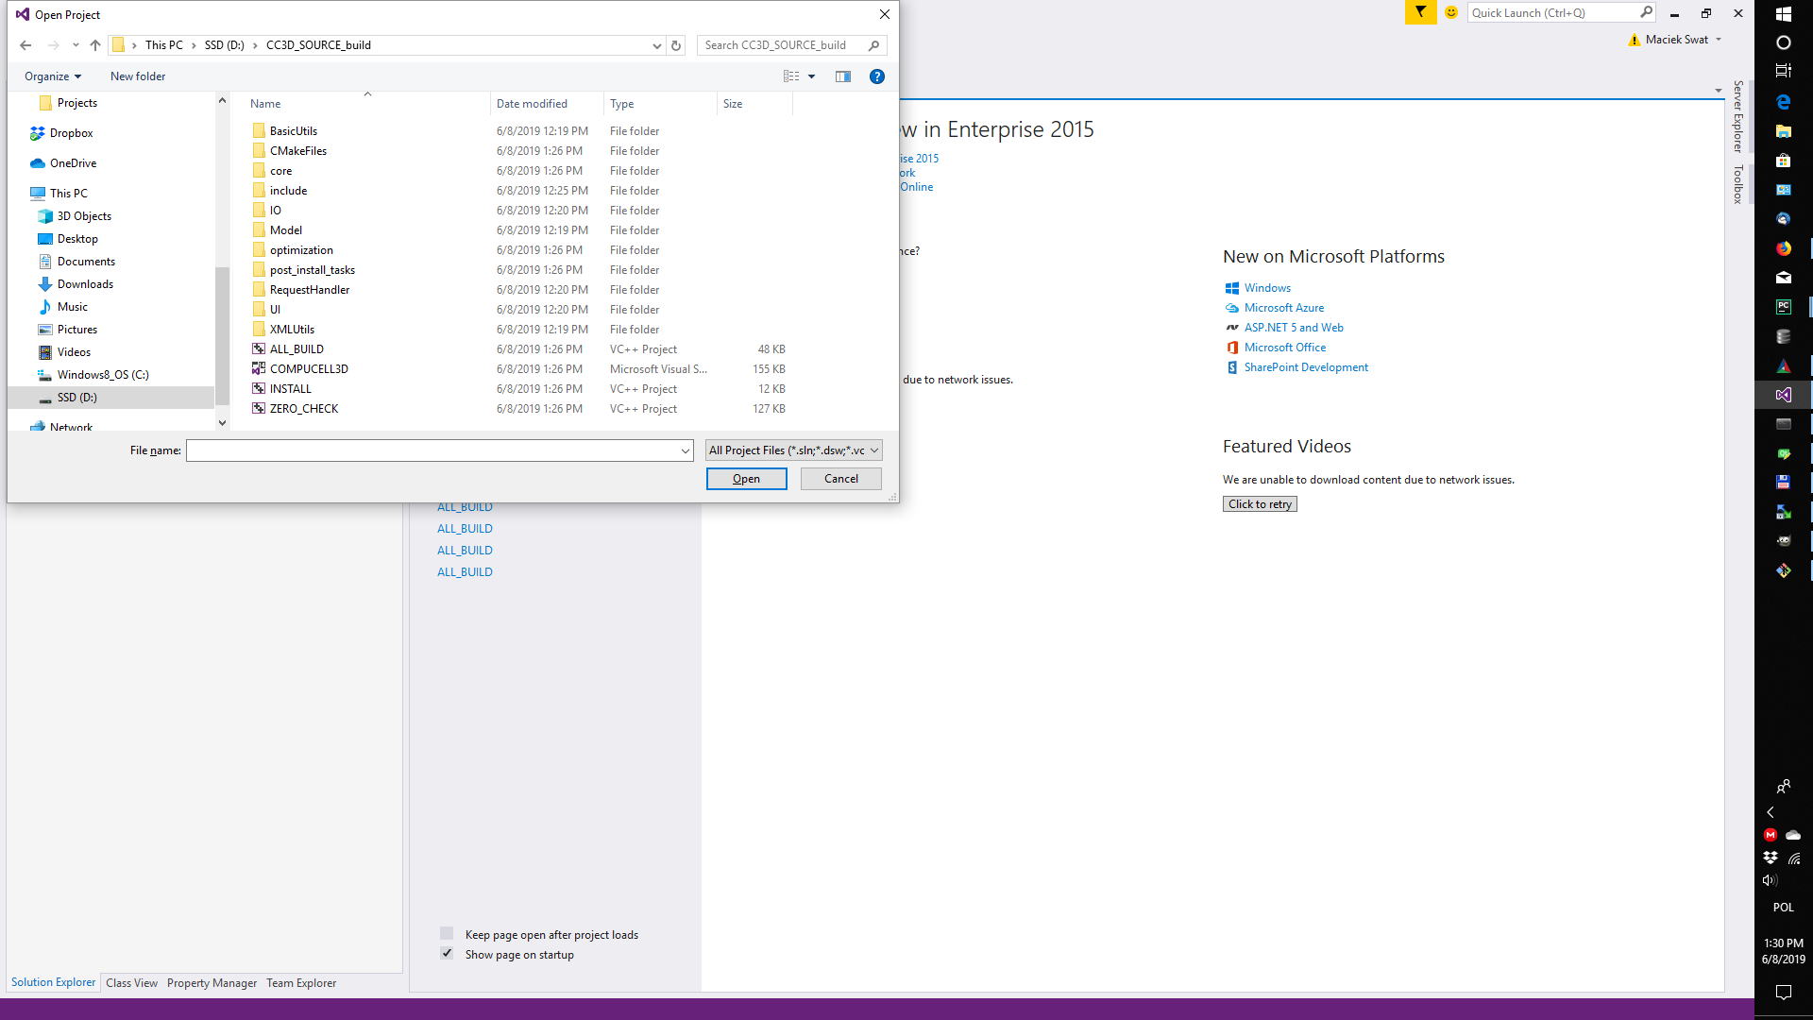Refresh the CC3D_SOURCE_build folder listing
1813x1020 pixels.
pyautogui.click(x=676, y=45)
